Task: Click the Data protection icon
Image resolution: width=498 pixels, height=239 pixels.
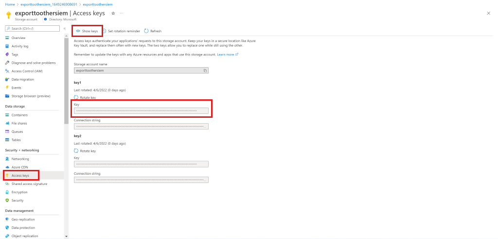Action: tap(7, 227)
